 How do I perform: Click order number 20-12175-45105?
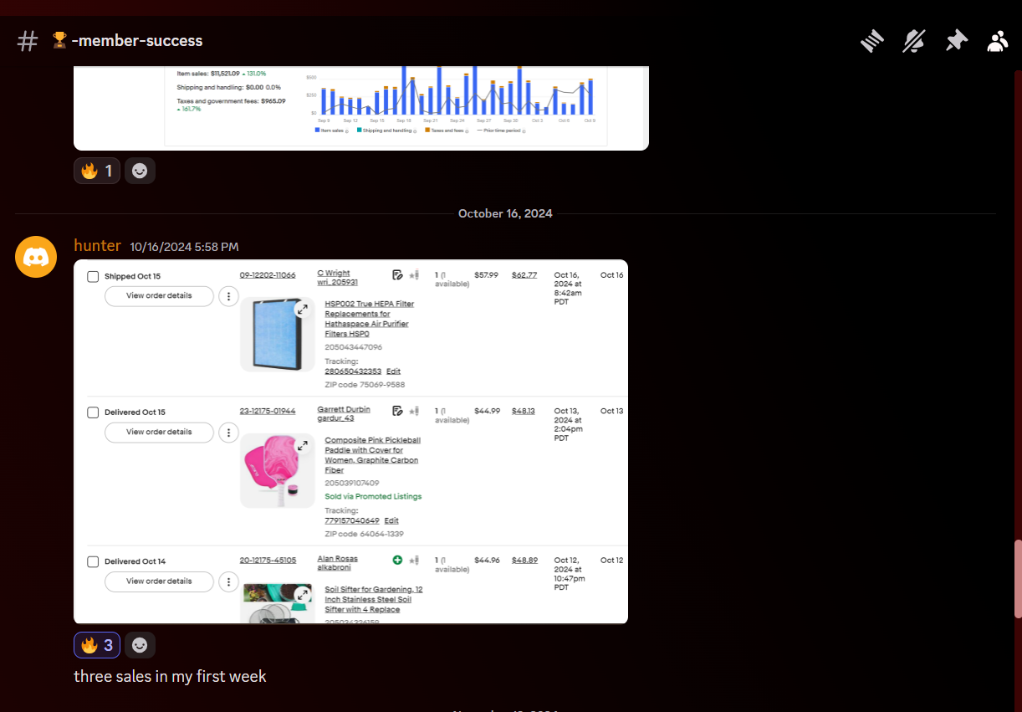click(268, 560)
